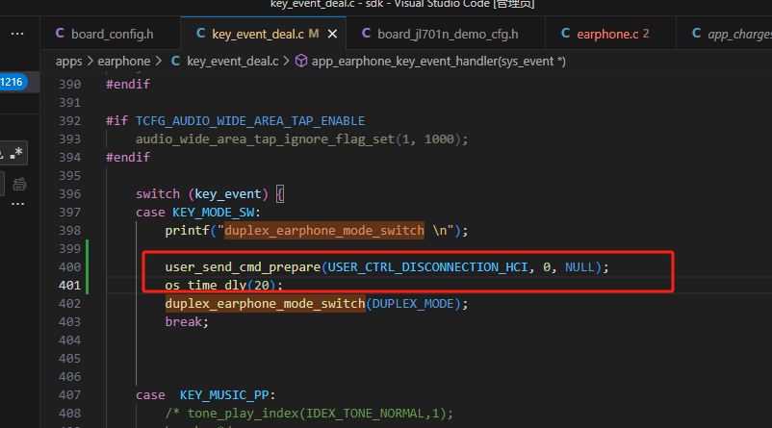Click NULL argument on line 400
The height and width of the screenshot is (428, 772).
(x=579, y=267)
